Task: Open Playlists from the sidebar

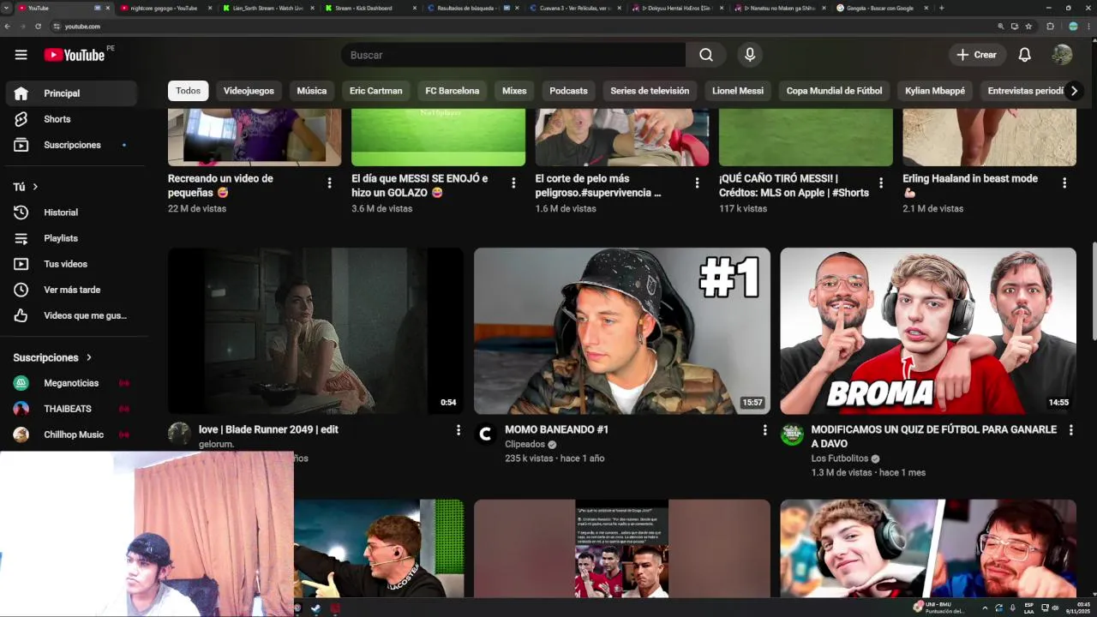Action: (x=70, y=238)
